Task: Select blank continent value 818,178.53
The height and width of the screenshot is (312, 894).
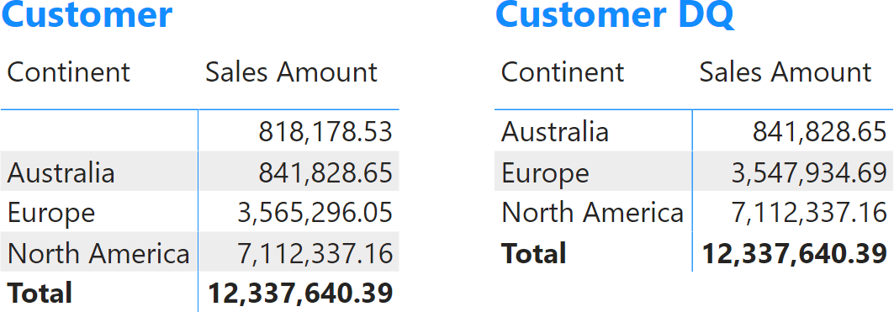Action: point(325,132)
